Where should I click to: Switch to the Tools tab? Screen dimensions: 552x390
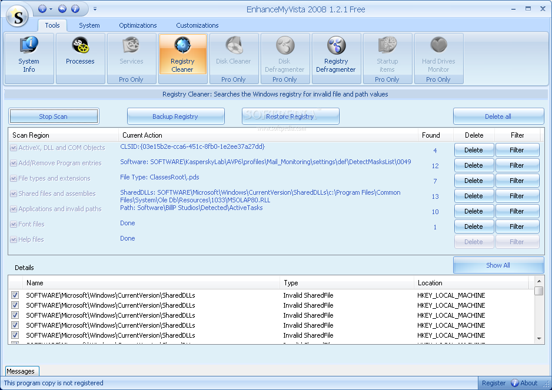(52, 25)
